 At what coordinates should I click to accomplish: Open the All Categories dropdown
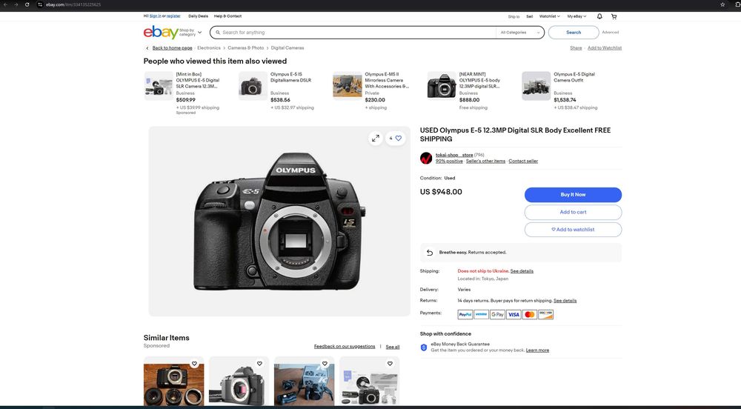(520, 33)
